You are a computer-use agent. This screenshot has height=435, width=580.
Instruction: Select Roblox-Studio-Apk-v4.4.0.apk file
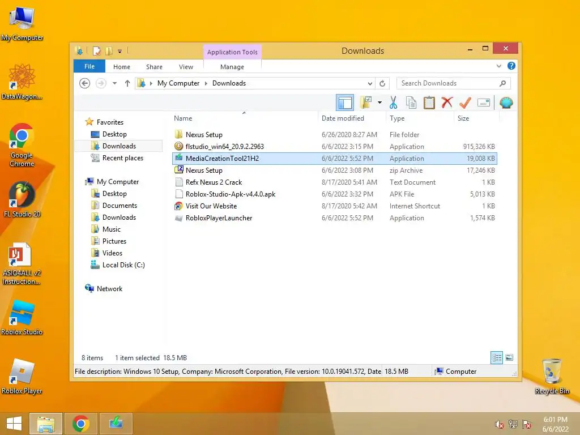tap(335, 194)
